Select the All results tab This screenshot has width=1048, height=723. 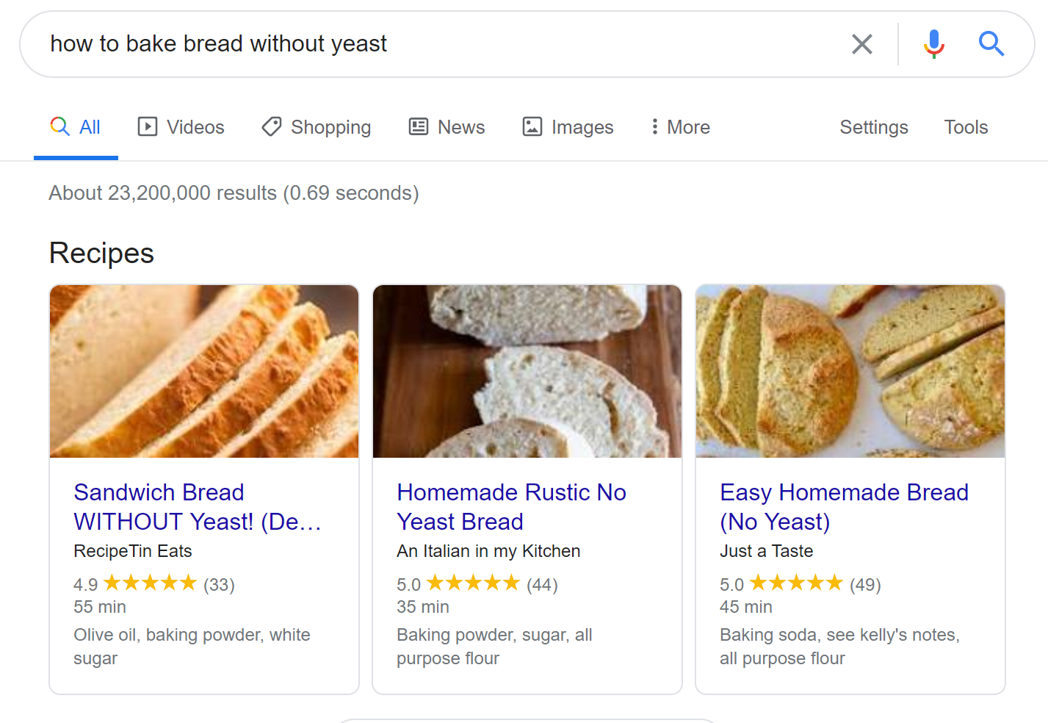(x=89, y=127)
